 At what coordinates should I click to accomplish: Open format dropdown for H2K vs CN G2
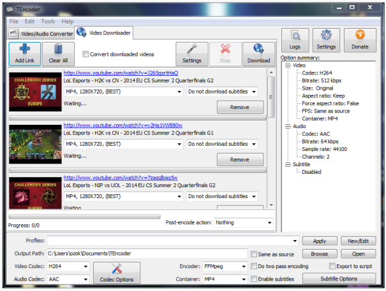[123, 92]
